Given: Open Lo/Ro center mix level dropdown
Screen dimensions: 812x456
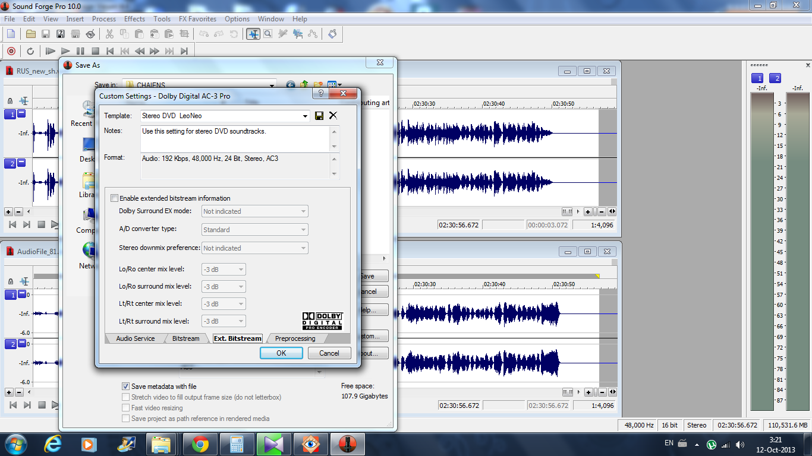Looking at the screenshot, I should pyautogui.click(x=224, y=270).
